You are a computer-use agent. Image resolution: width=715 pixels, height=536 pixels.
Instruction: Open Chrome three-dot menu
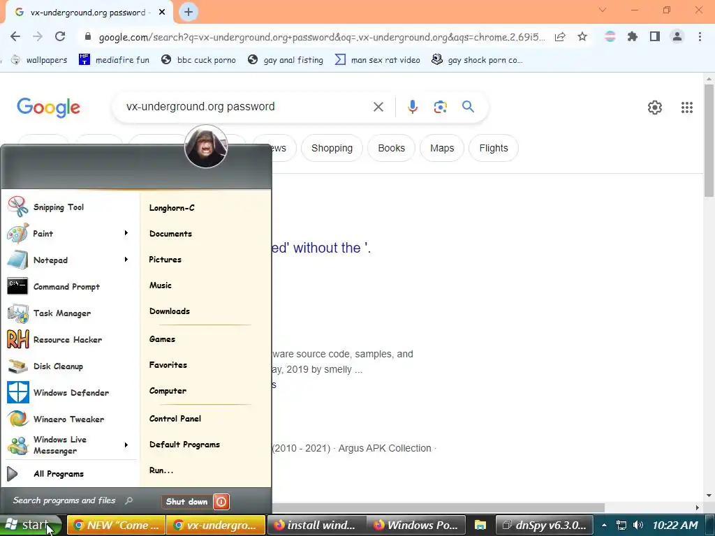coord(700,36)
